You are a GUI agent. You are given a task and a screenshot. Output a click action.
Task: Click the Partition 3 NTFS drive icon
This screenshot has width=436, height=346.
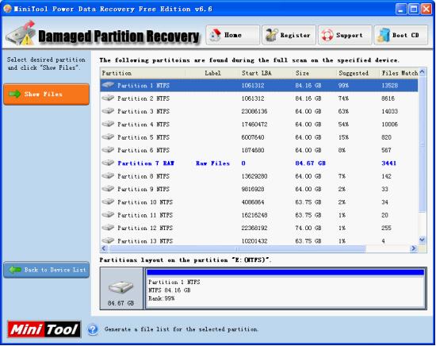click(108, 111)
